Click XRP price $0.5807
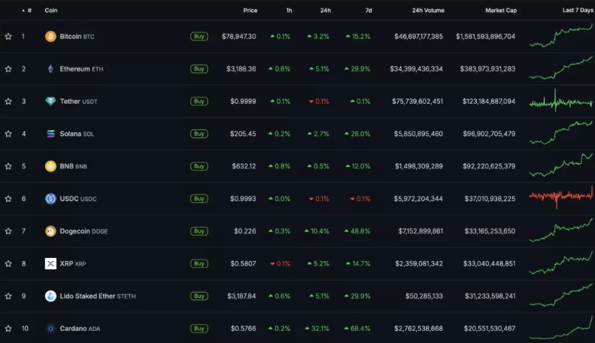This screenshot has width=595, height=343. pyautogui.click(x=243, y=263)
